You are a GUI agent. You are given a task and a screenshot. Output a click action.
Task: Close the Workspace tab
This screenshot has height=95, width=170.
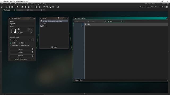click(15, 10)
